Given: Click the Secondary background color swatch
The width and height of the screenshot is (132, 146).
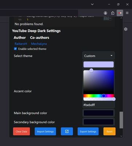Looking at the screenshot, I should 99,122.
